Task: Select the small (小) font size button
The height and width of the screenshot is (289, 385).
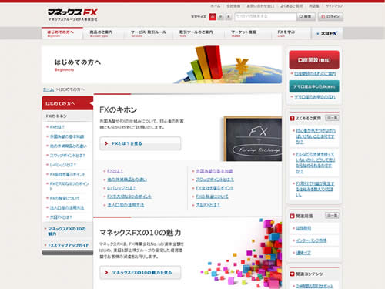Action: click(x=213, y=17)
